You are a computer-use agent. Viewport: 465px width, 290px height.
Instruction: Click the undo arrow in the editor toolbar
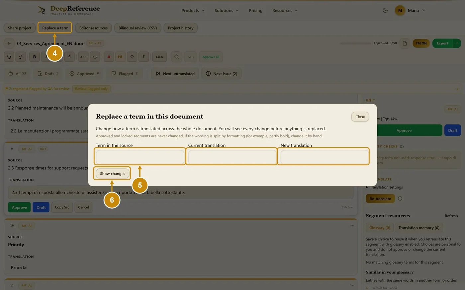click(x=9, y=57)
